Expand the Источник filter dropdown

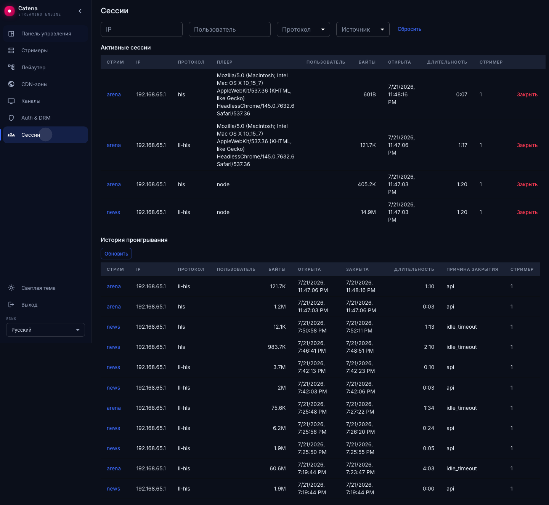(363, 29)
